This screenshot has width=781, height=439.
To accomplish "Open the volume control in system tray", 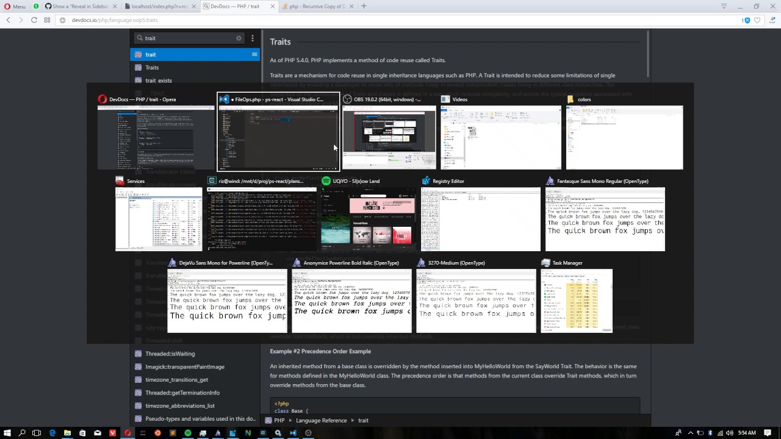I will click(729, 433).
